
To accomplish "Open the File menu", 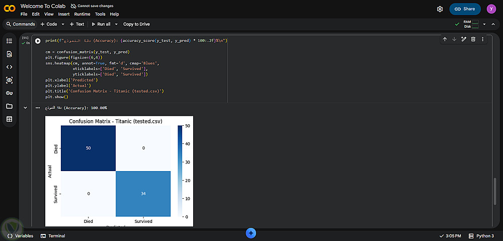I will click(x=24, y=14).
